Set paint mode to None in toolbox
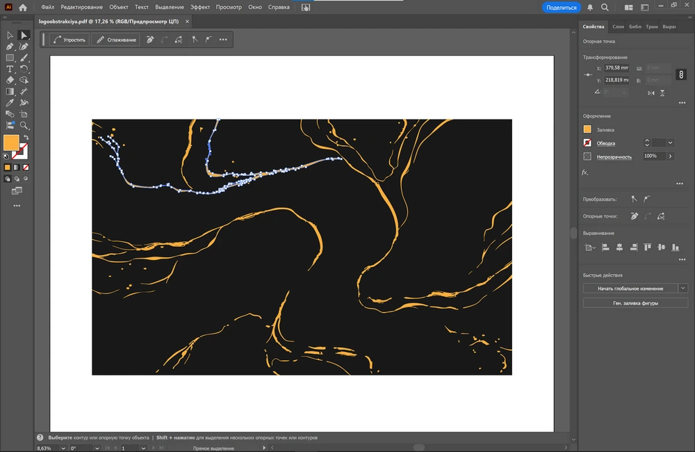 pyautogui.click(x=26, y=168)
